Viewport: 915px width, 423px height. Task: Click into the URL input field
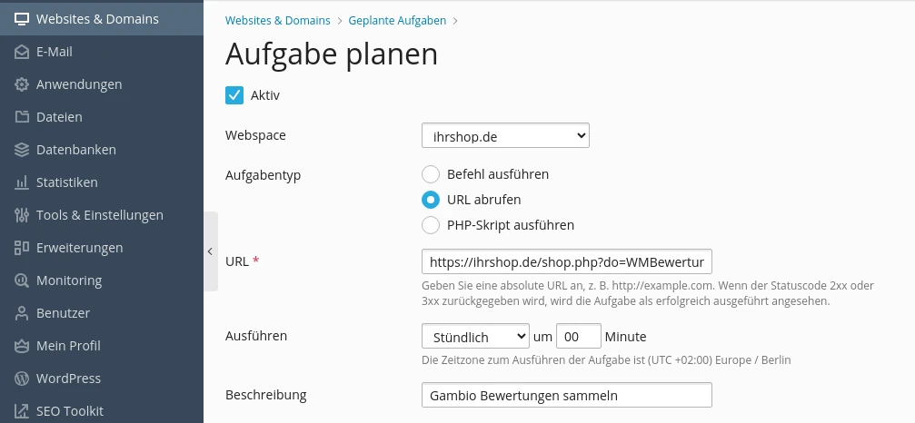pyautogui.click(x=567, y=261)
